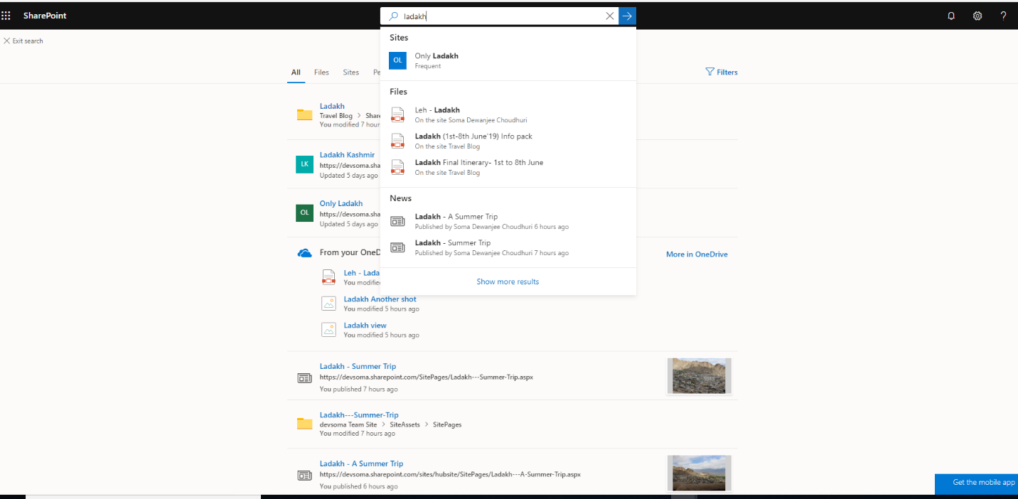Click inside the ladakh search field
This screenshot has height=499, width=1018.
coord(498,16)
